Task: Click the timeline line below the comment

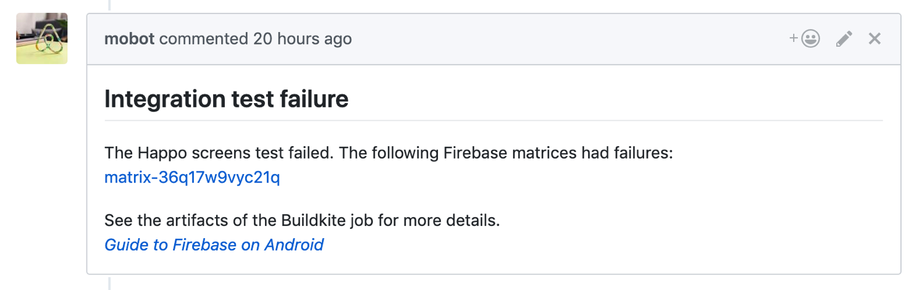Action: coord(109,283)
